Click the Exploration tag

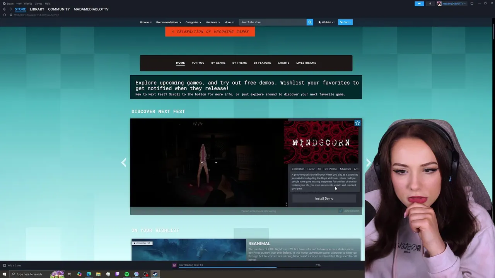click(298, 169)
